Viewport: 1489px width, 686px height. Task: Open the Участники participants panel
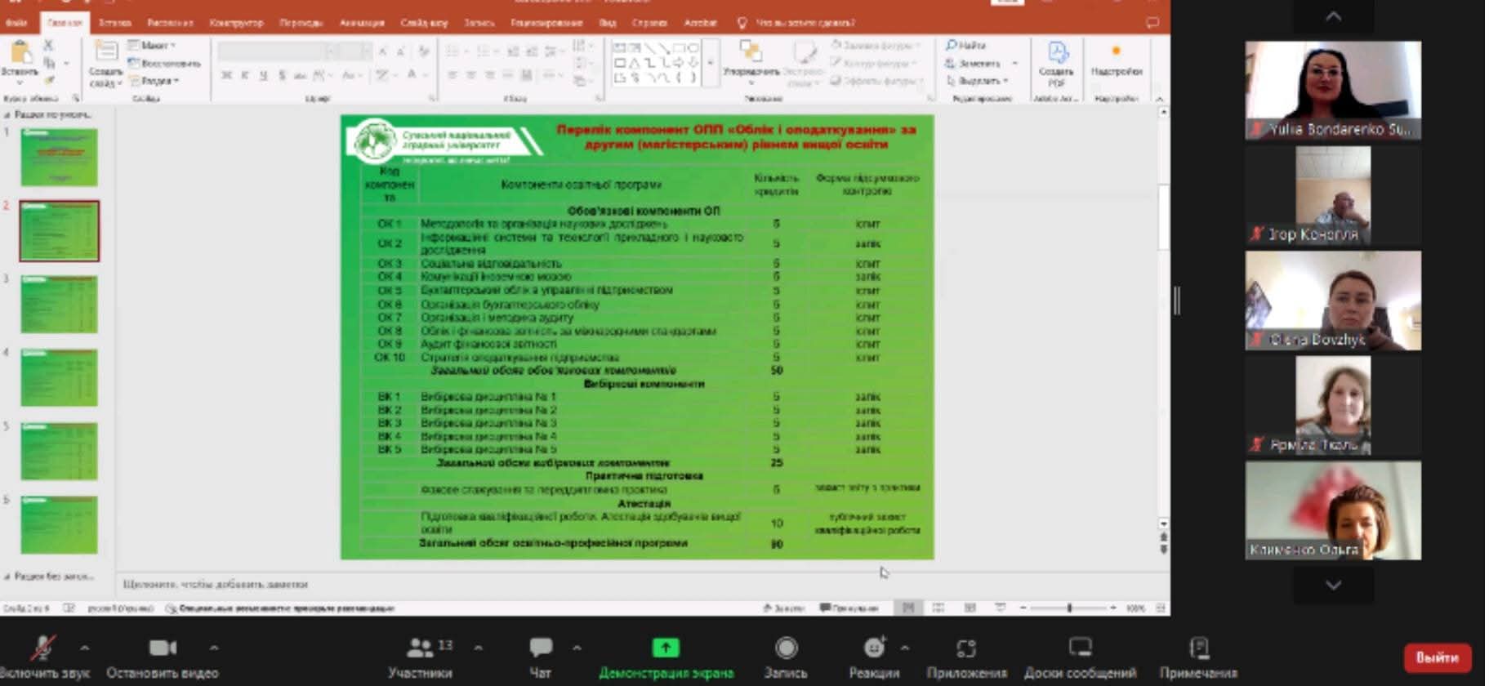tap(420, 648)
